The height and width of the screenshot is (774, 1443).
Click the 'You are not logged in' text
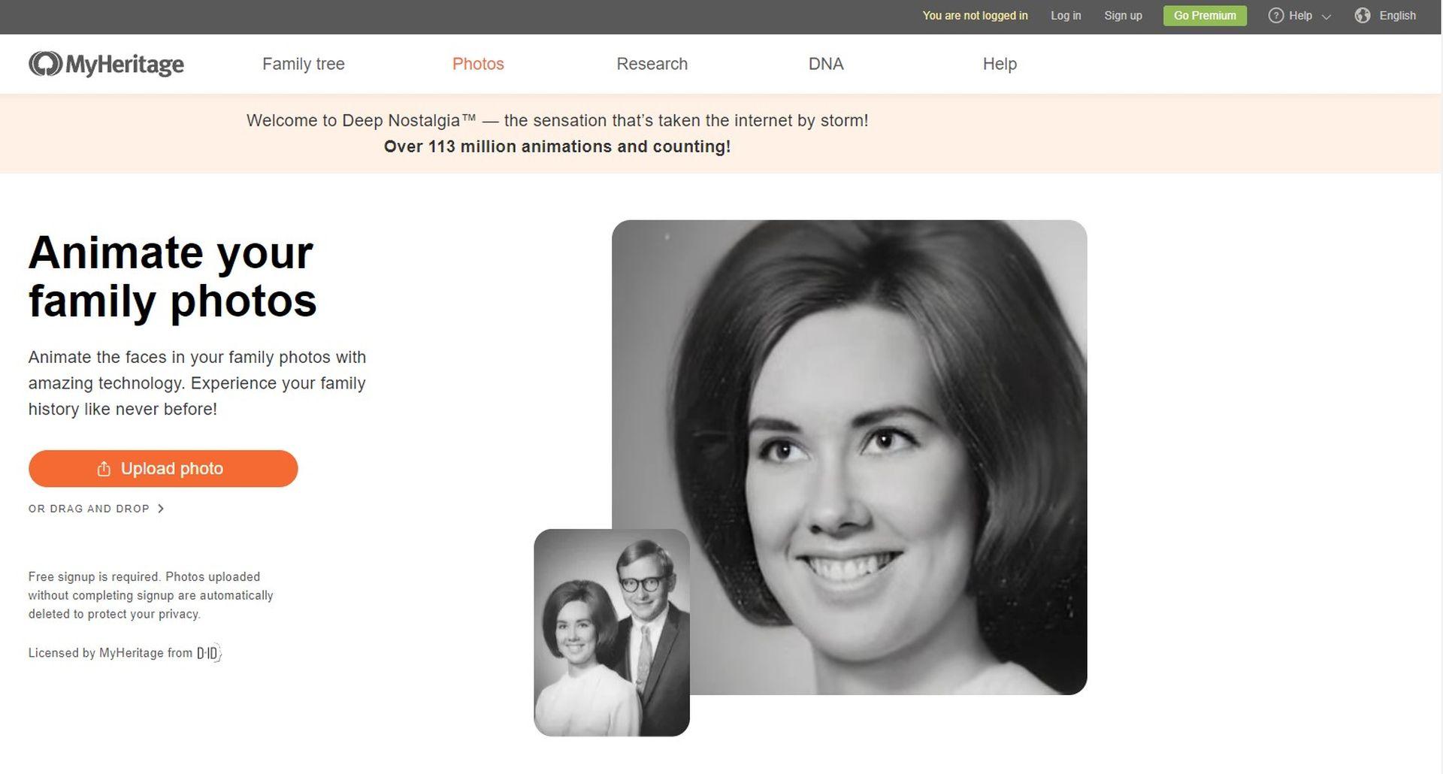point(975,16)
